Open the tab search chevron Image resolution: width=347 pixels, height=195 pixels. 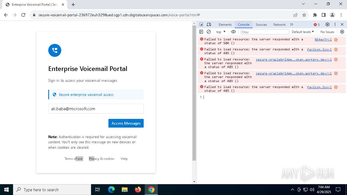point(303,4)
